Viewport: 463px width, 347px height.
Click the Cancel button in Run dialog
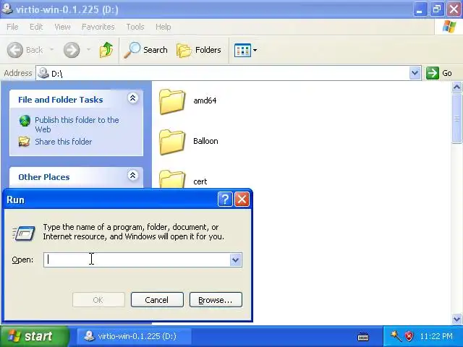click(157, 300)
